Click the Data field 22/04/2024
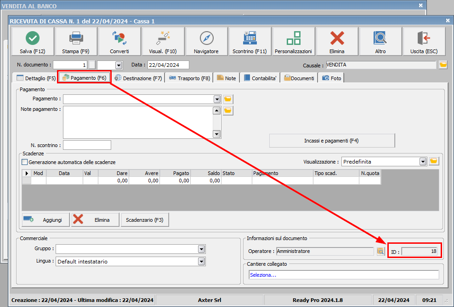The width and height of the screenshot is (454, 307). click(x=168, y=65)
